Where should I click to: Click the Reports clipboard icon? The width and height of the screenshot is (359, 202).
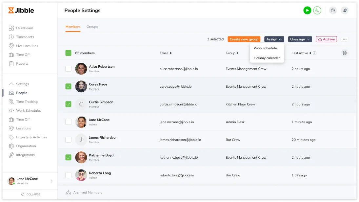[11, 64]
